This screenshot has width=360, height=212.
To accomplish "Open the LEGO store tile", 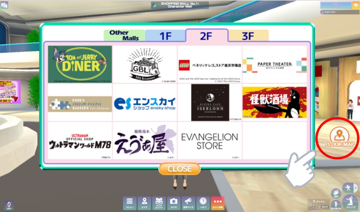I will (x=210, y=64).
